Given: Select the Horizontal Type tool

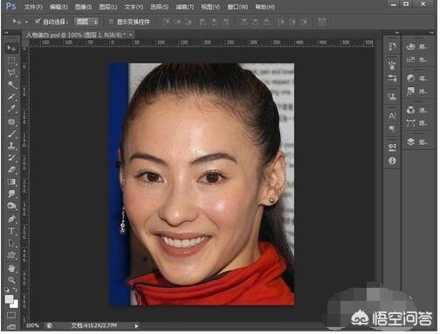Looking at the screenshot, I should click(x=11, y=231).
